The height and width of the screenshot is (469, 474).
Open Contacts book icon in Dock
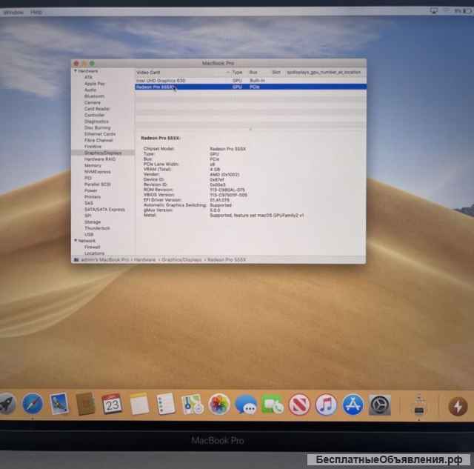pos(86,404)
